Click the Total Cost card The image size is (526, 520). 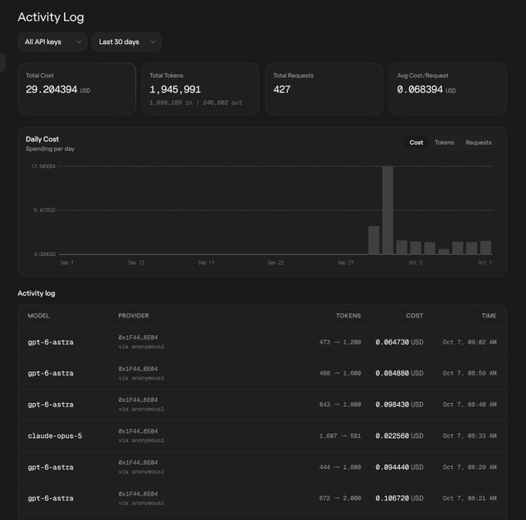pos(77,89)
